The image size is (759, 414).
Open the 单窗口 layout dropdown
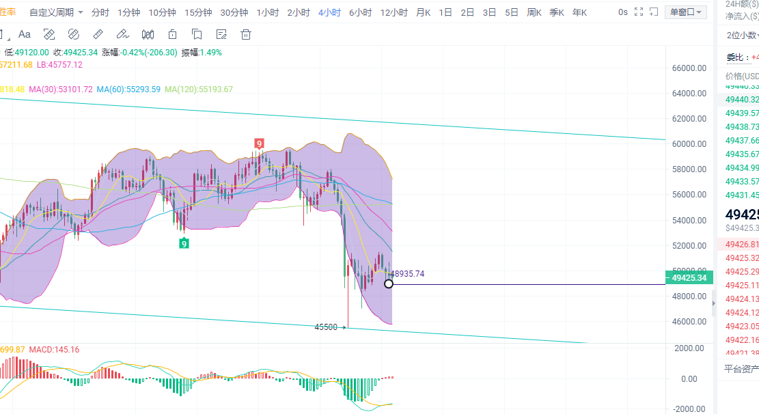(685, 12)
